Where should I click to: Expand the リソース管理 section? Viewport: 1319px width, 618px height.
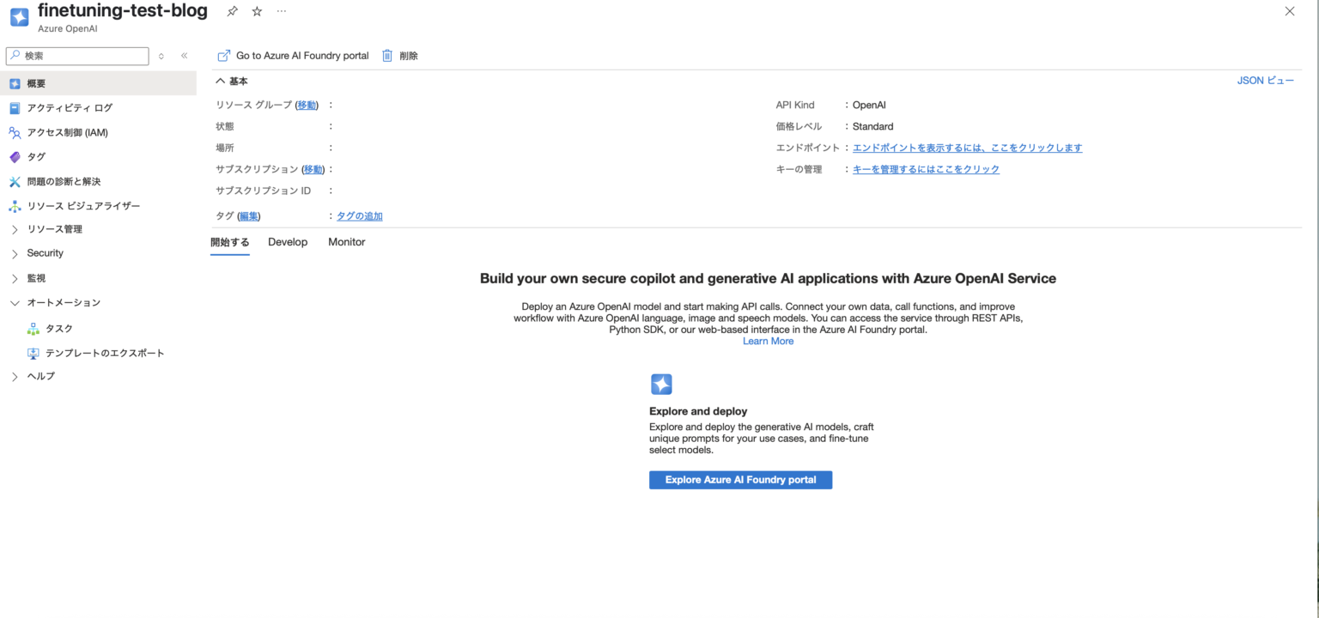pyautogui.click(x=60, y=229)
